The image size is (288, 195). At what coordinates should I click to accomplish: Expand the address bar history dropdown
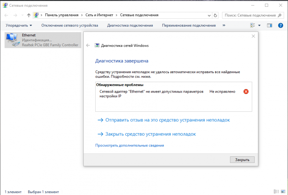209,15
